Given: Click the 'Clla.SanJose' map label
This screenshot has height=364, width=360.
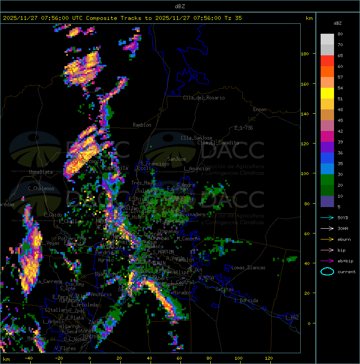Looking at the screenshot, I should coord(196,138).
